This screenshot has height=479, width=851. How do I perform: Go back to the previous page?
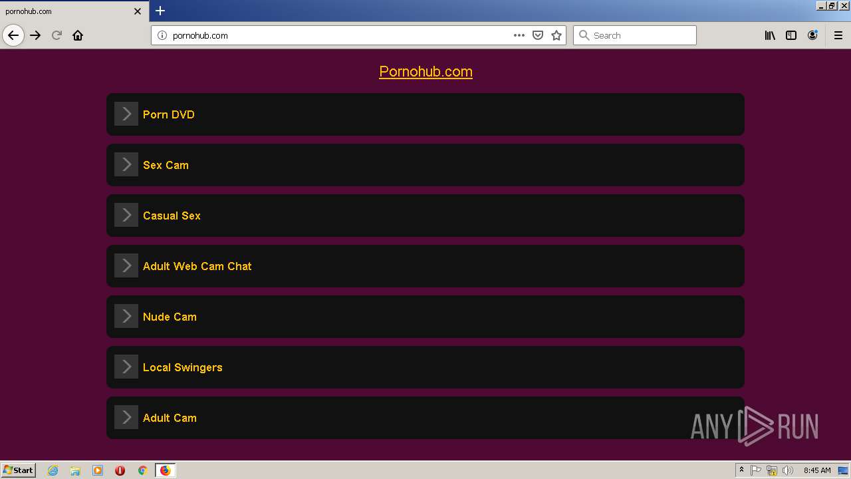tap(13, 35)
